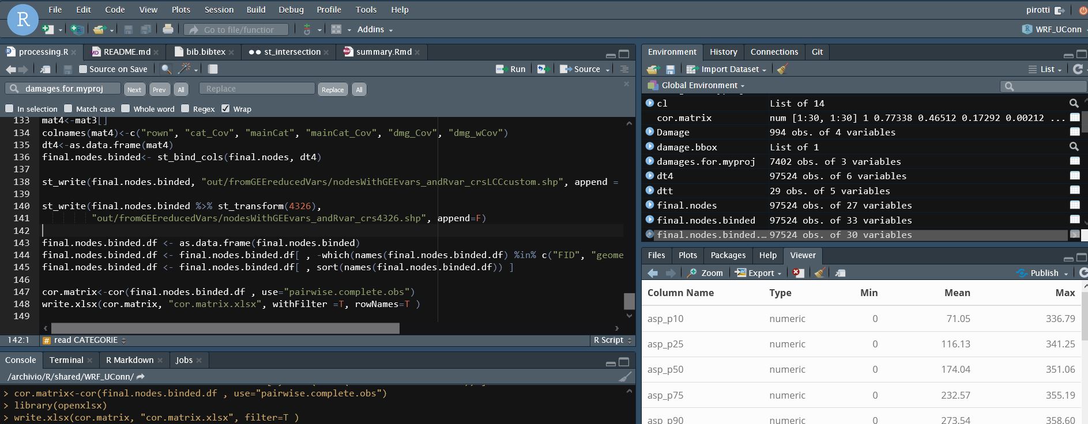Click the editor vertical scrollbar thumb
This screenshot has height=424, width=1088.
[x=629, y=301]
